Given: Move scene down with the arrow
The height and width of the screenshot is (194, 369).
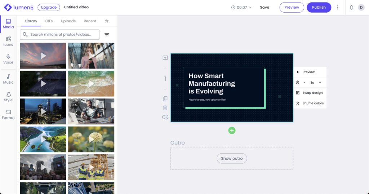Looking at the screenshot, I should point(165,89).
